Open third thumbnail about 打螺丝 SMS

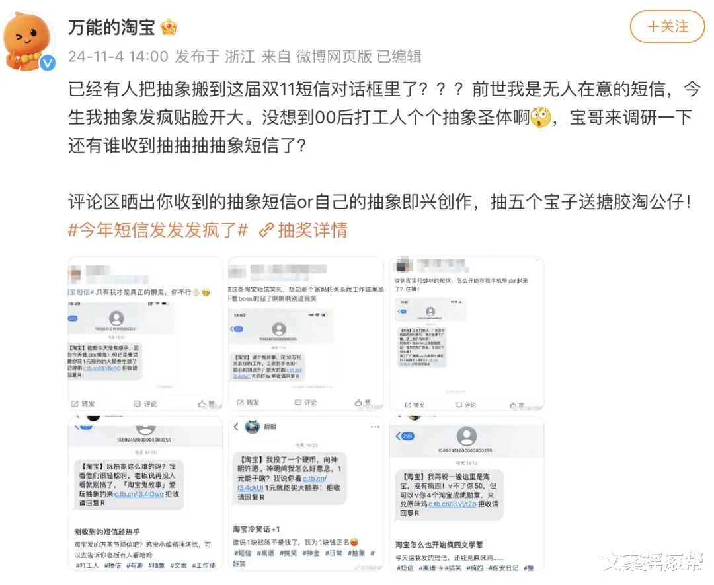point(467,333)
